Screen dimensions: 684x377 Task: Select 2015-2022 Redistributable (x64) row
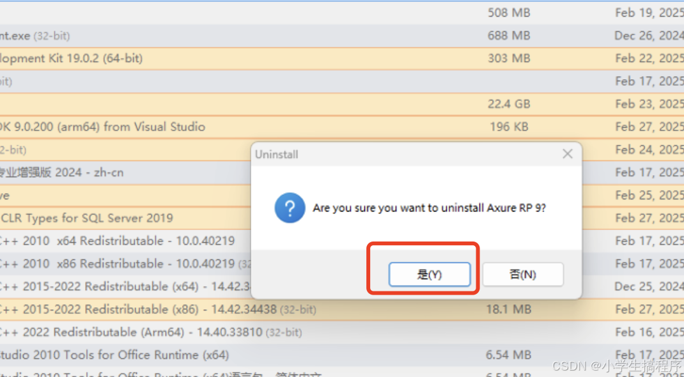coord(126,286)
